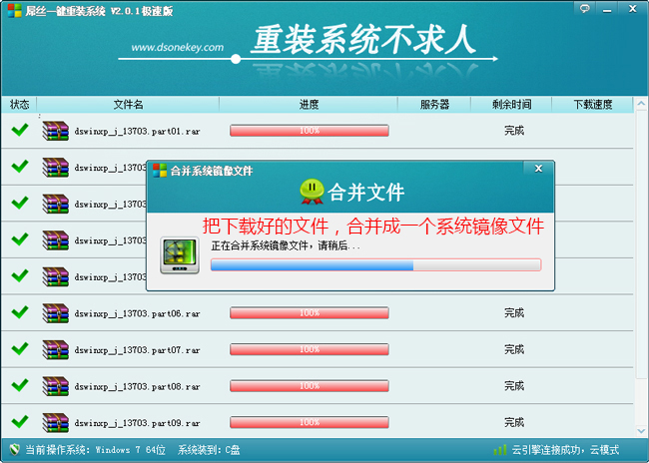Click the green checkmark in the second file row
The image size is (649, 463).
pos(20,167)
